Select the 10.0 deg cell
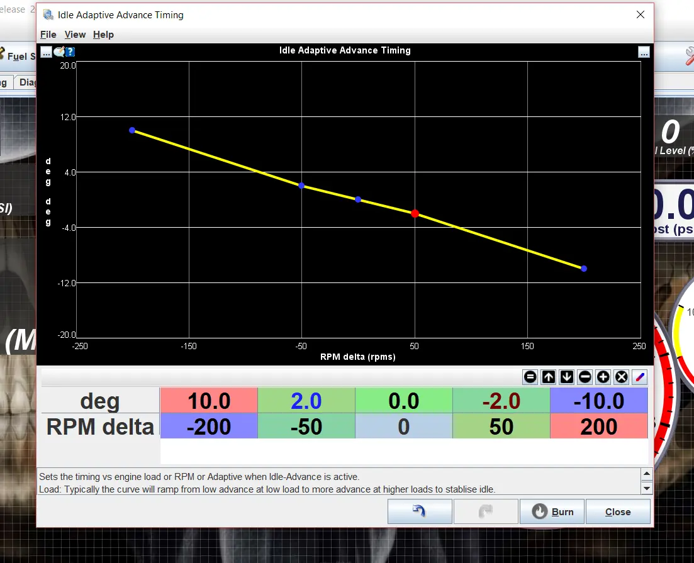Viewport: 694px width, 563px height. [x=209, y=401]
